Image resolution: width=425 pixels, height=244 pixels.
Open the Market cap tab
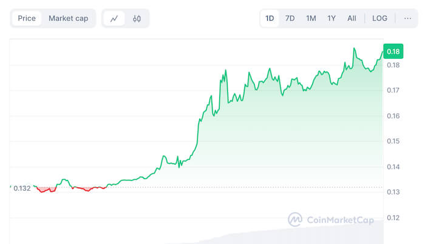68,18
